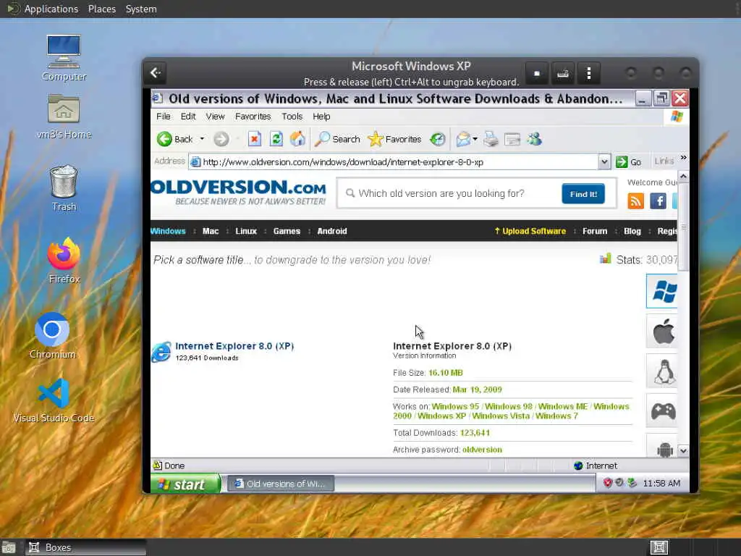Open the Tools menu
Screen dimensions: 741x556
[292, 117]
